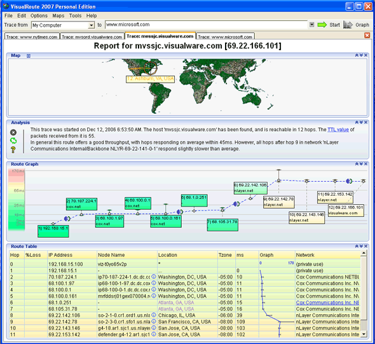
Task: Click the IP Address column header
Action: [x=72, y=255]
